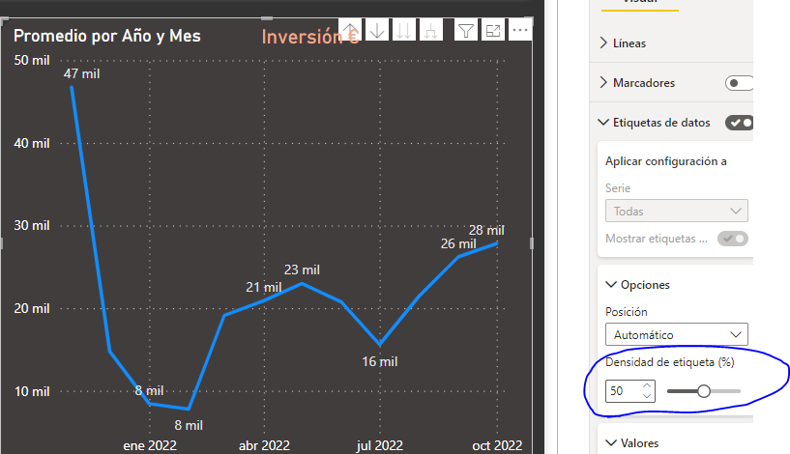The width and height of the screenshot is (790, 454).
Task: Click the 26 mil data label
Action: click(458, 243)
